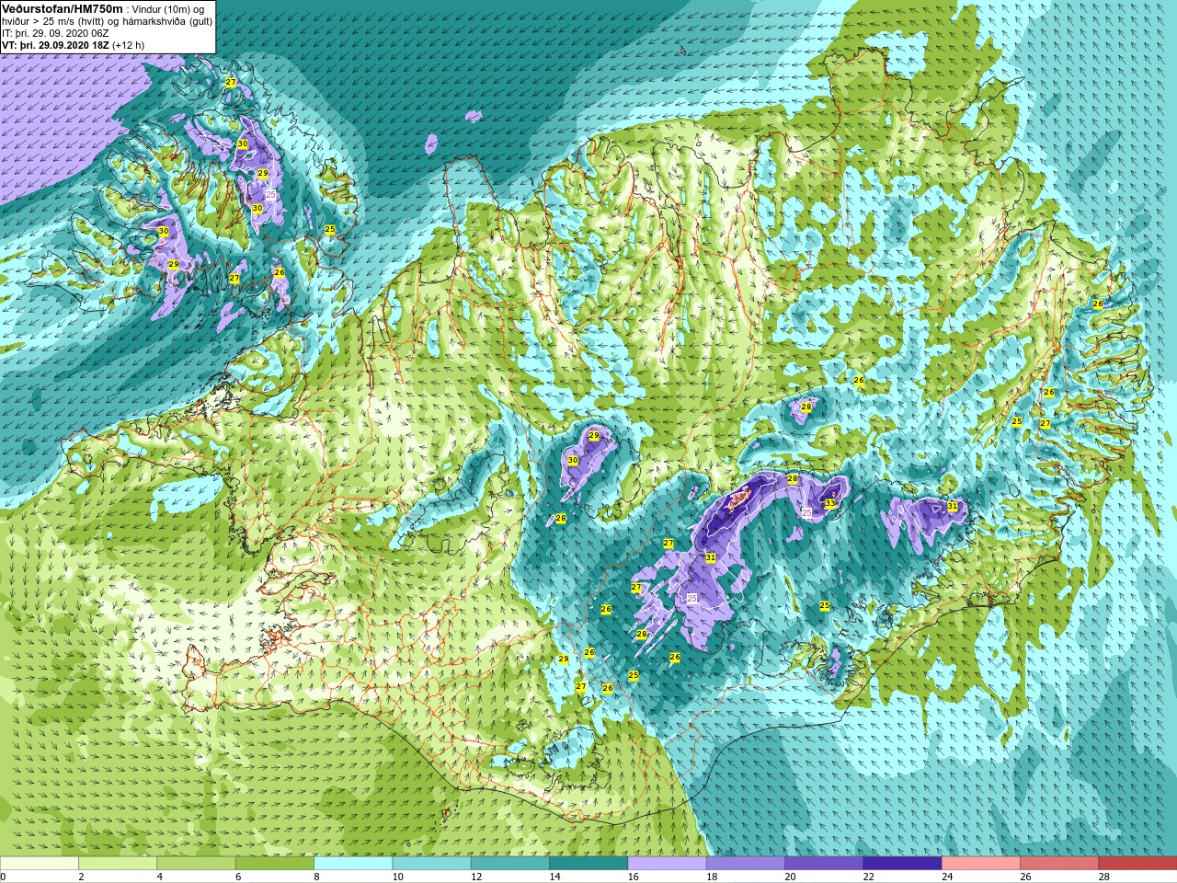Select the legend scale value 28
The width and height of the screenshot is (1177, 883).
point(1104,877)
